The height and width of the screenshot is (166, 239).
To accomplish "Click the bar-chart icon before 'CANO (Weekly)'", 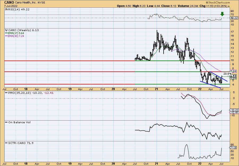I will coord(6,30).
